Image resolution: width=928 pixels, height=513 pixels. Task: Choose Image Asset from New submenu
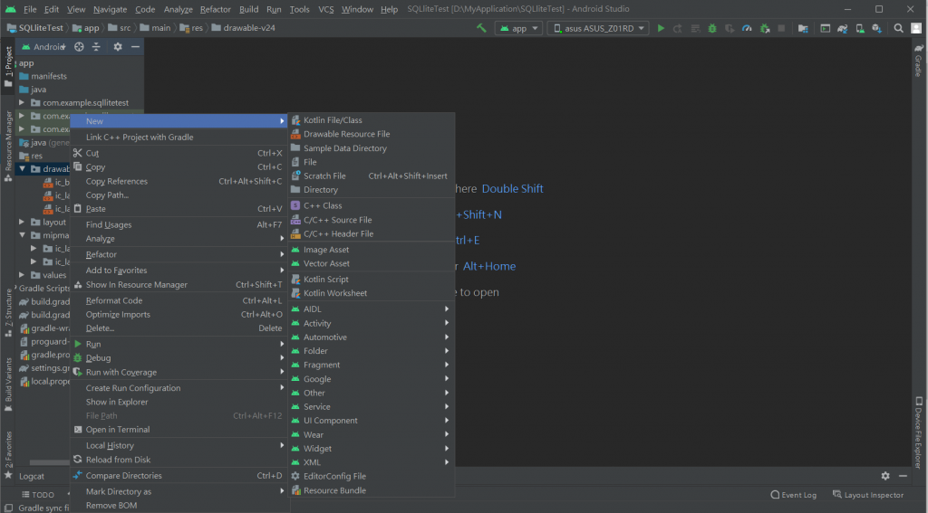[371, 250]
